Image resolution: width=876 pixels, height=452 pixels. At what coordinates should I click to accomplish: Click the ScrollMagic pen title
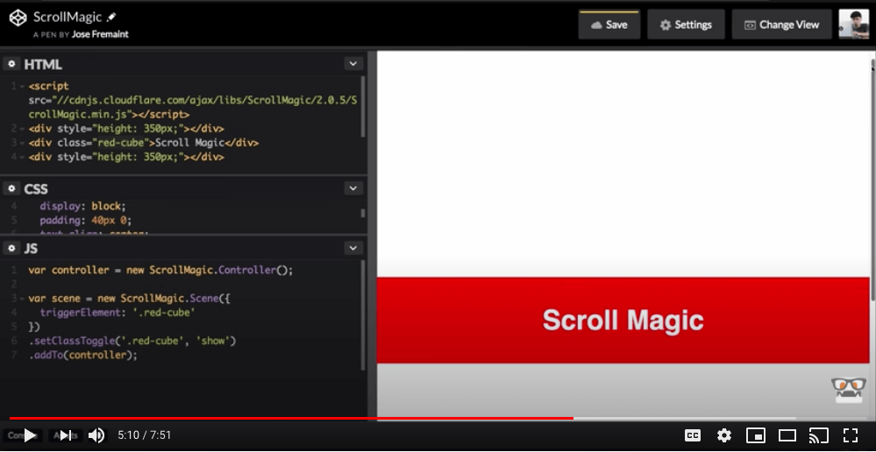click(68, 17)
